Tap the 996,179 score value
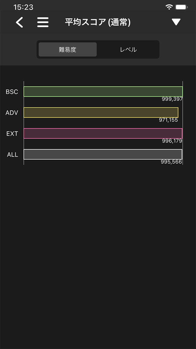This screenshot has height=349, width=196. click(x=172, y=141)
